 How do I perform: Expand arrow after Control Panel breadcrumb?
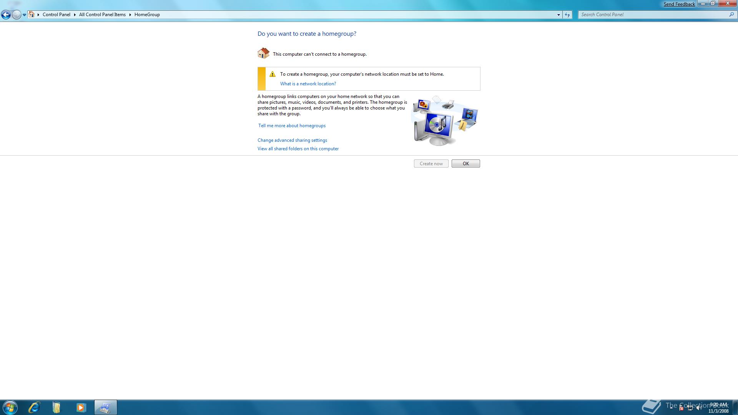(75, 15)
